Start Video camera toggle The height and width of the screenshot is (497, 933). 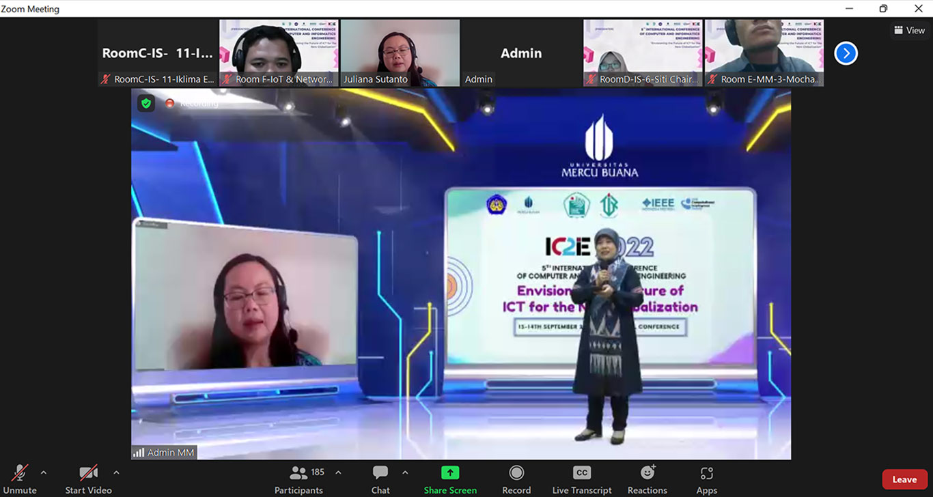pos(88,472)
